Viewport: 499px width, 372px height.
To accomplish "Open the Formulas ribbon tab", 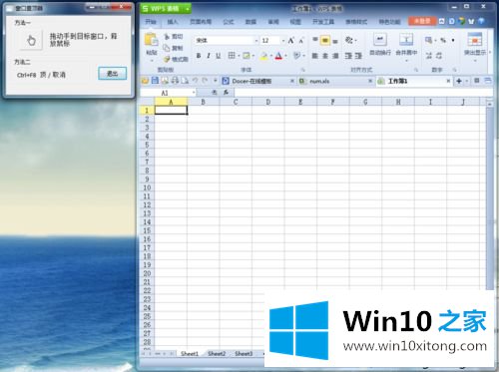I will click(x=229, y=22).
